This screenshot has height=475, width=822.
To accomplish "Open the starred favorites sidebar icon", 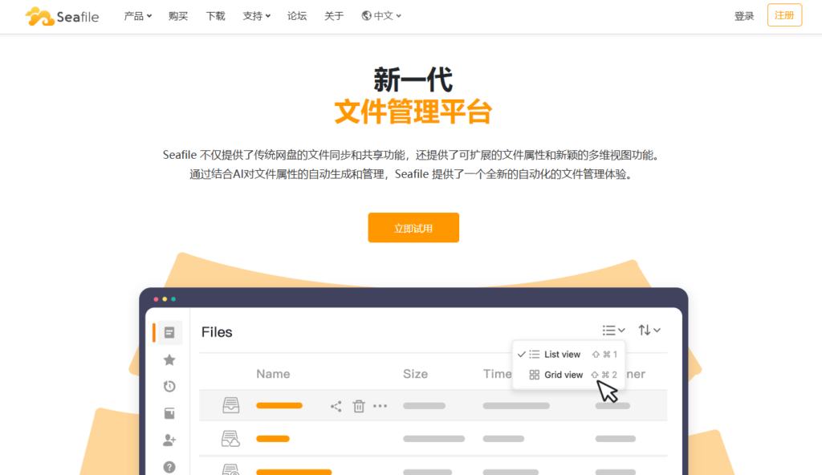I will [x=169, y=359].
